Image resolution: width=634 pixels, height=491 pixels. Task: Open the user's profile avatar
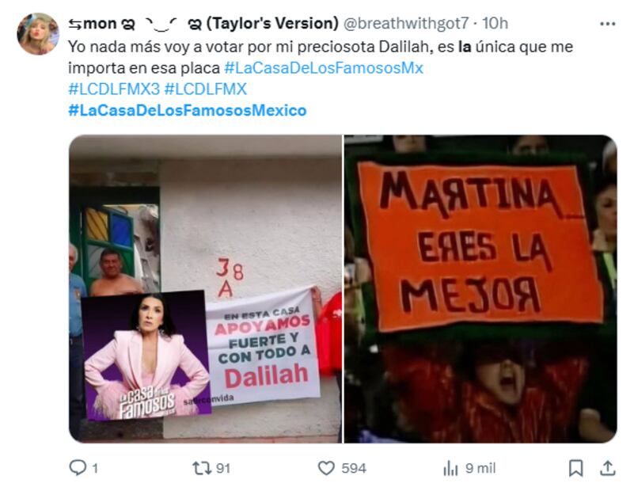[x=38, y=34]
